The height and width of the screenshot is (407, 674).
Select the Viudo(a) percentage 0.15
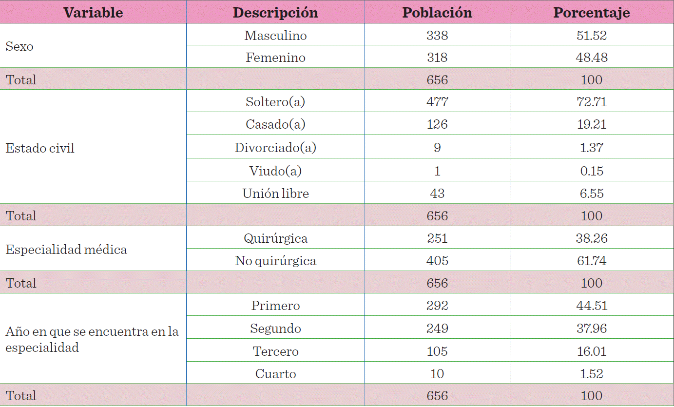pyautogui.click(x=591, y=171)
